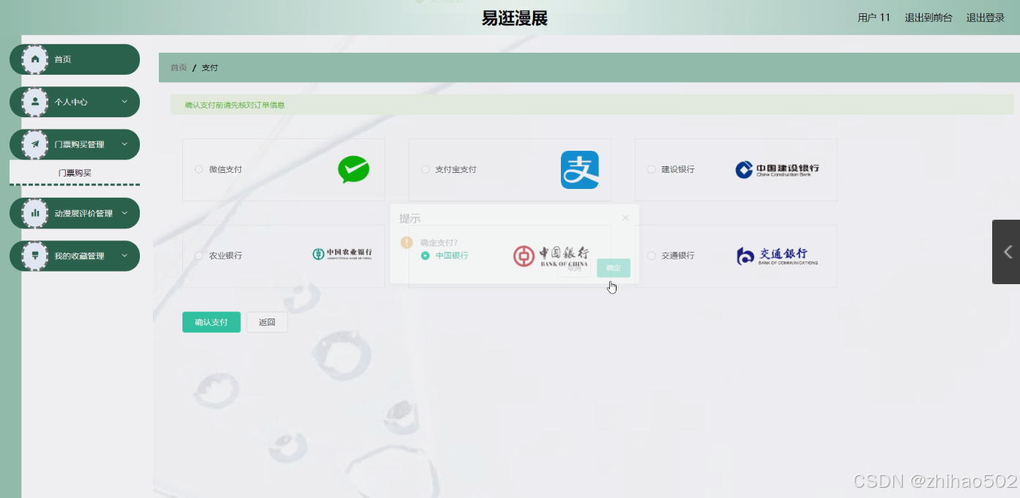
Task: Select the 微信支付 radio button
Action: (x=198, y=169)
